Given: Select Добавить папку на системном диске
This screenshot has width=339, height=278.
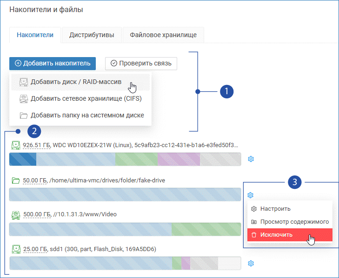Looking at the screenshot, I should pos(87,115).
